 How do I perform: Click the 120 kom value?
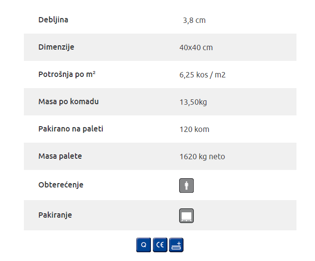[x=194, y=130]
